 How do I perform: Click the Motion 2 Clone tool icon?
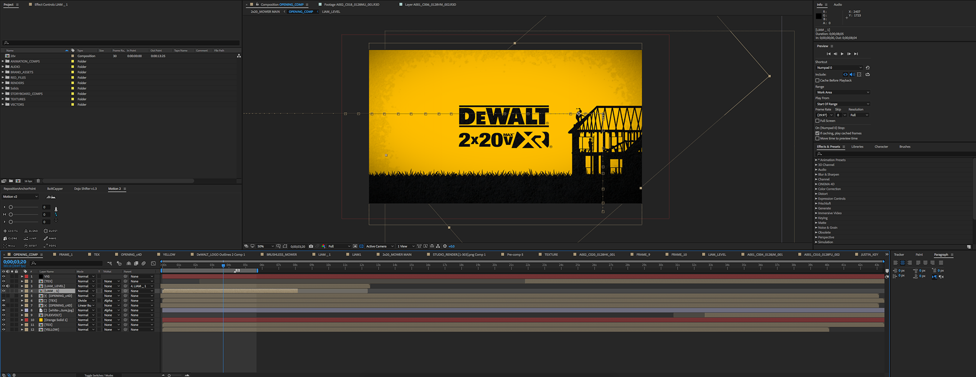pyautogui.click(x=5, y=238)
